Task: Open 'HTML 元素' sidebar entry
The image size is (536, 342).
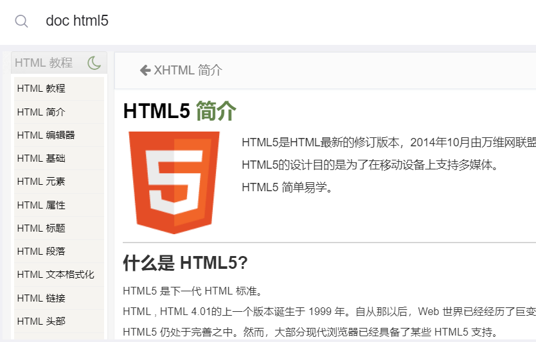Action: [x=58, y=182]
